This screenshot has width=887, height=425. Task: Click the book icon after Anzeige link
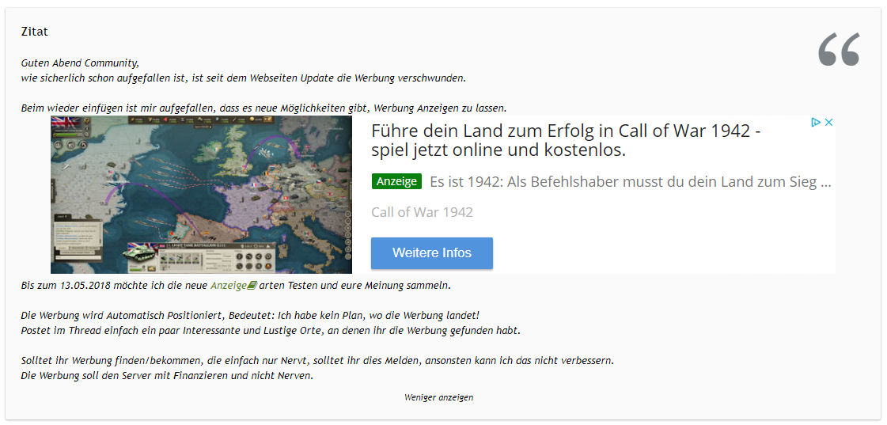[x=252, y=285]
